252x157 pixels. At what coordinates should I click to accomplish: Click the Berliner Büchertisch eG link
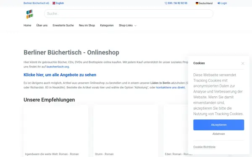point(36,3)
